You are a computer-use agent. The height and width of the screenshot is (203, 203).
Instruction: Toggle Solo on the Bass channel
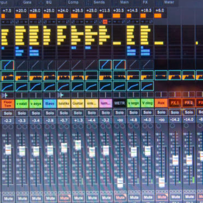coord(50,113)
